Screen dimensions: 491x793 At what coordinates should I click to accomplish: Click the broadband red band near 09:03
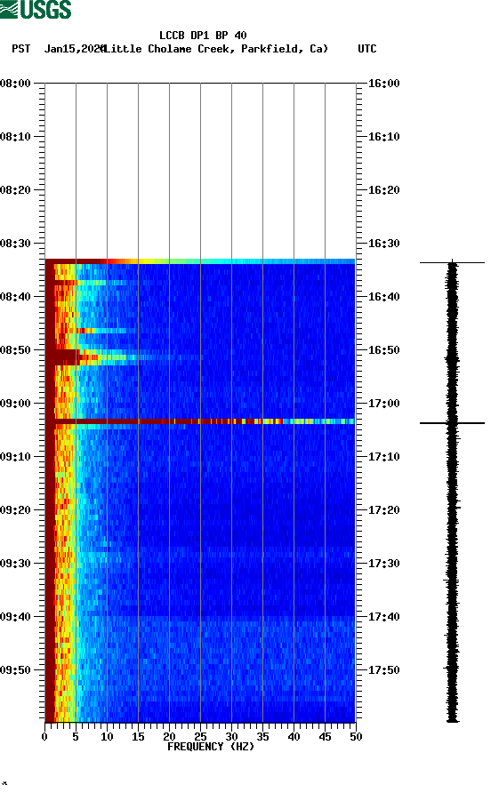click(x=200, y=421)
